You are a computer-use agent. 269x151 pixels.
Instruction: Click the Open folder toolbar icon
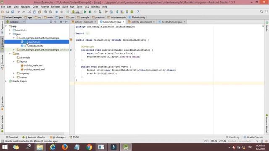click(3, 12)
